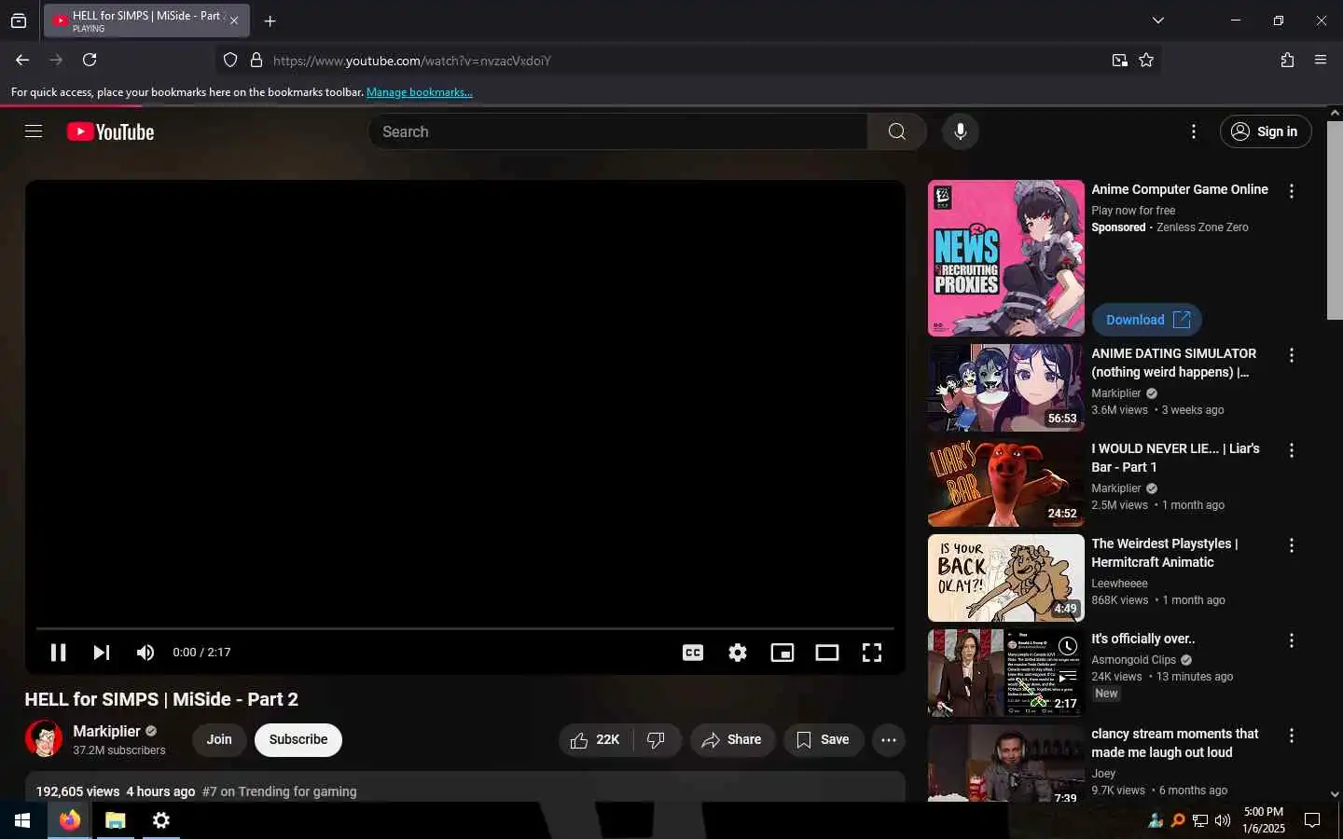Image resolution: width=1343 pixels, height=839 pixels.
Task: Go back in browser history
Action: (22, 60)
